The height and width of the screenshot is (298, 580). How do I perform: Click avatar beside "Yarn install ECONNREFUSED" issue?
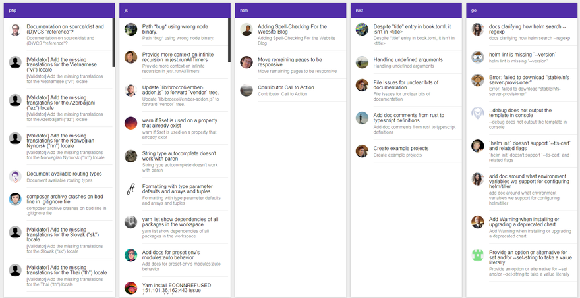[x=131, y=288]
